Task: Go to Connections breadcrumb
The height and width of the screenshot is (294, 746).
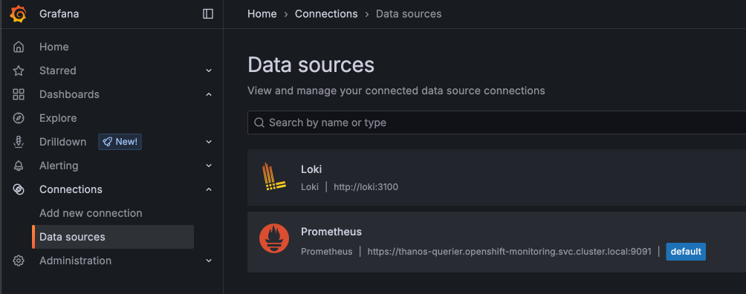Action: [326, 14]
